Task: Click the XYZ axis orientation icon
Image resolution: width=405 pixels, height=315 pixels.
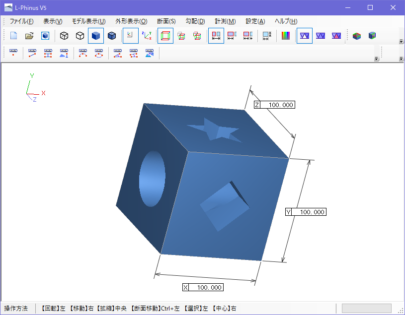Action: pos(147,36)
